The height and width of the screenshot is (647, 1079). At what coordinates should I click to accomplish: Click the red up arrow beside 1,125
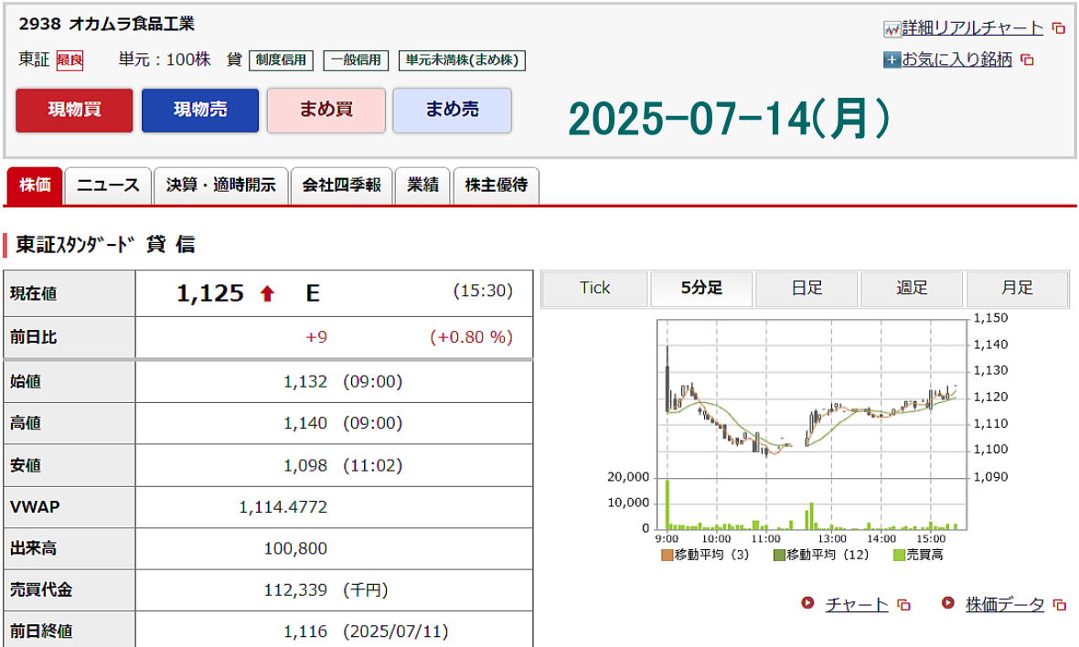point(267,294)
